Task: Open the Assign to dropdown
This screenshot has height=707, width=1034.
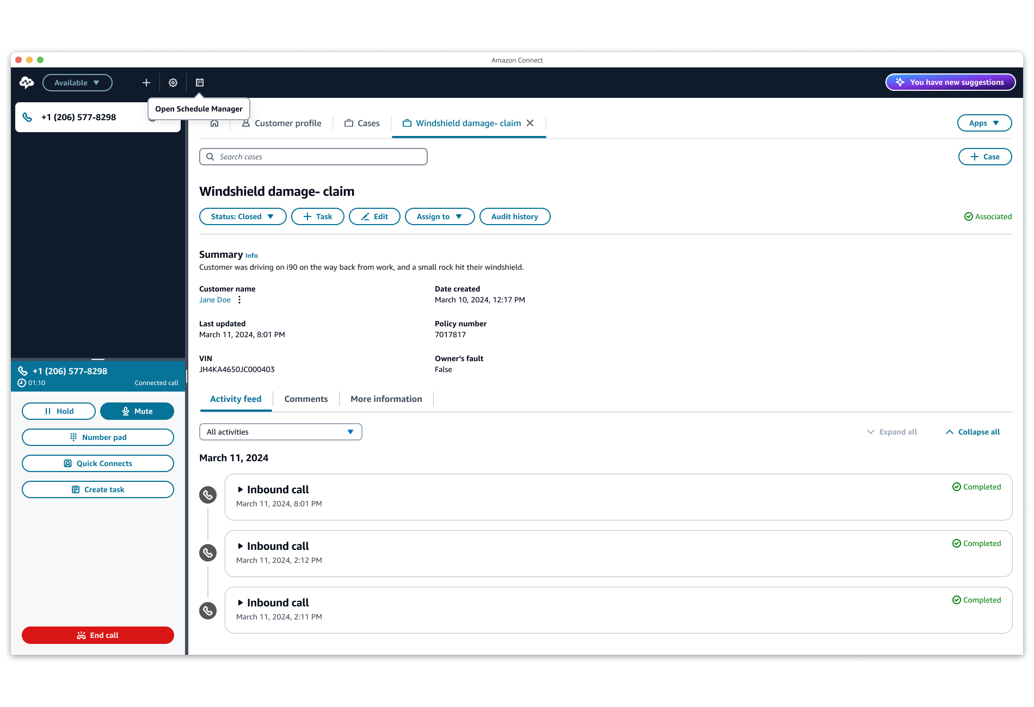Action: (439, 216)
